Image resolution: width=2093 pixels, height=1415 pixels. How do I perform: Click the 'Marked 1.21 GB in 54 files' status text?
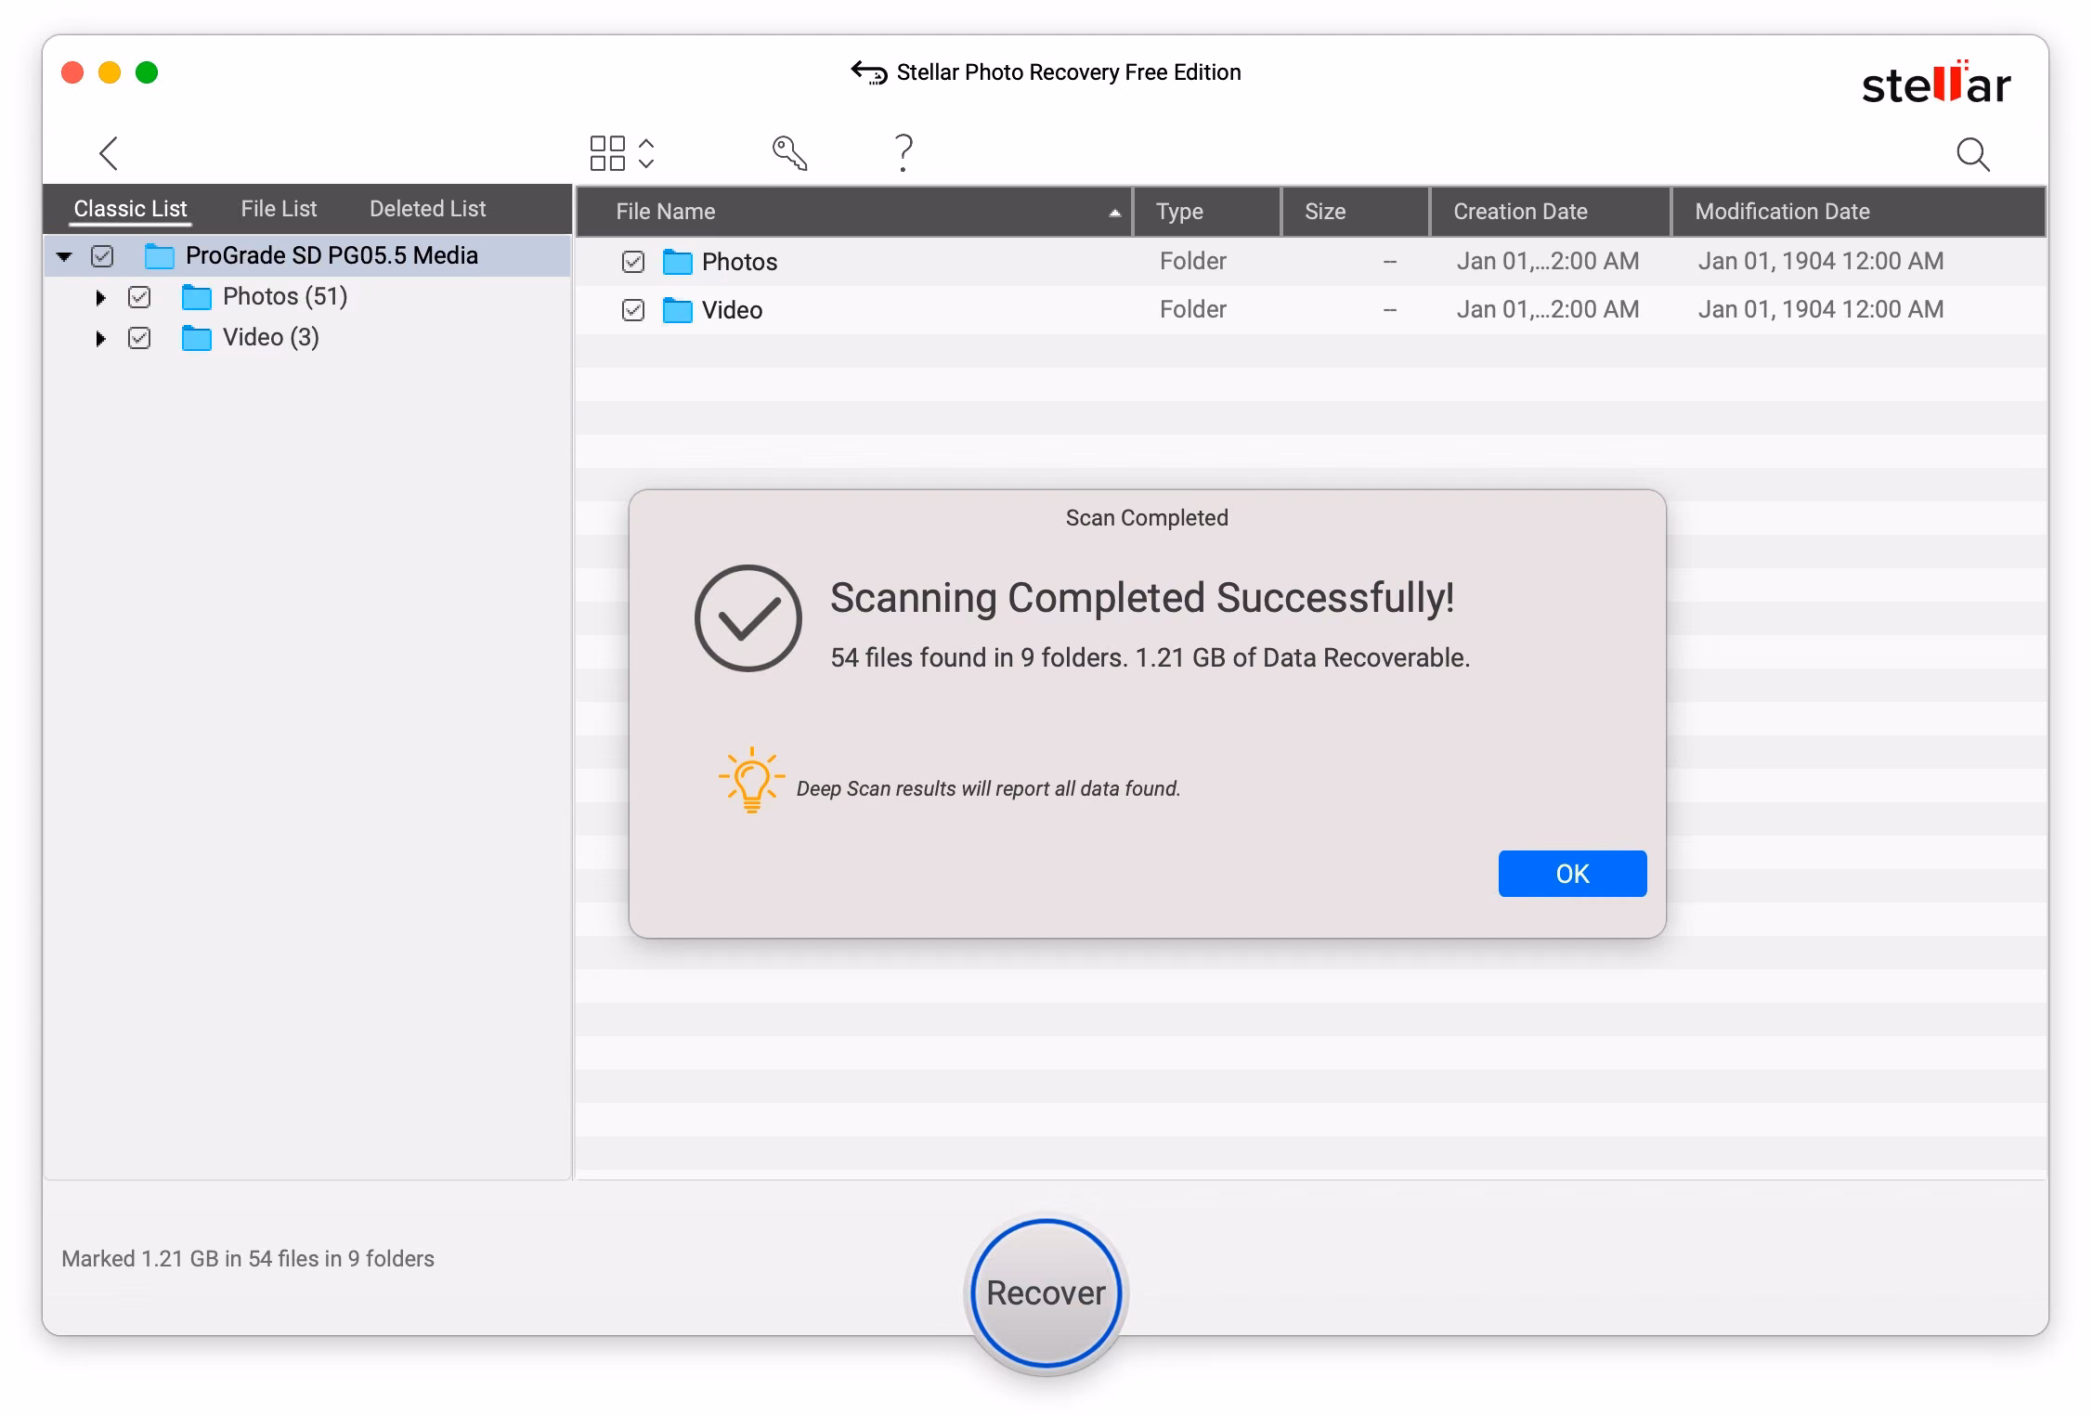(x=248, y=1259)
